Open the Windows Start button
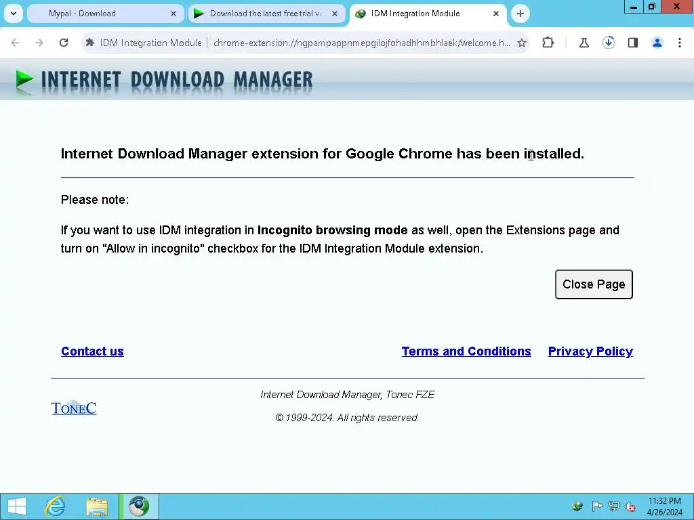Viewport: 694px width, 520px height. click(17, 506)
